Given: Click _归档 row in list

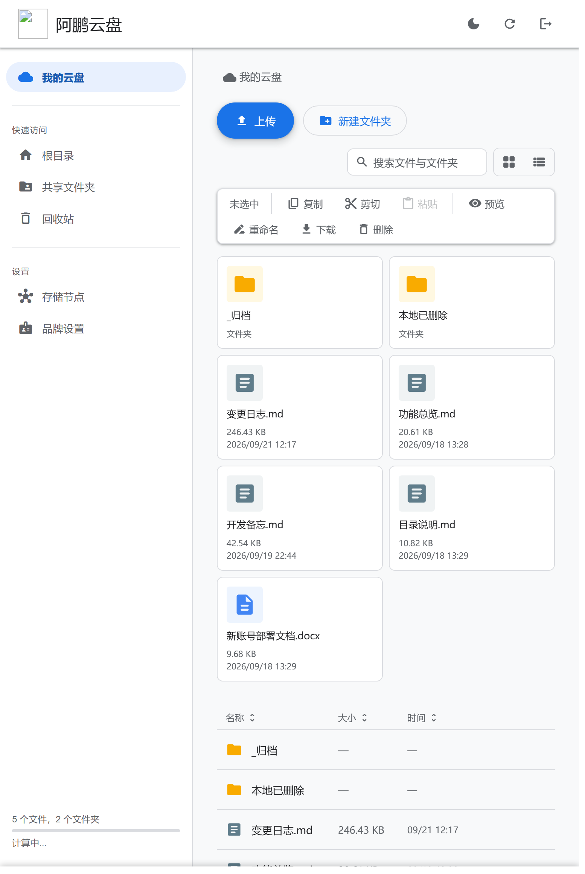Looking at the screenshot, I should point(385,750).
